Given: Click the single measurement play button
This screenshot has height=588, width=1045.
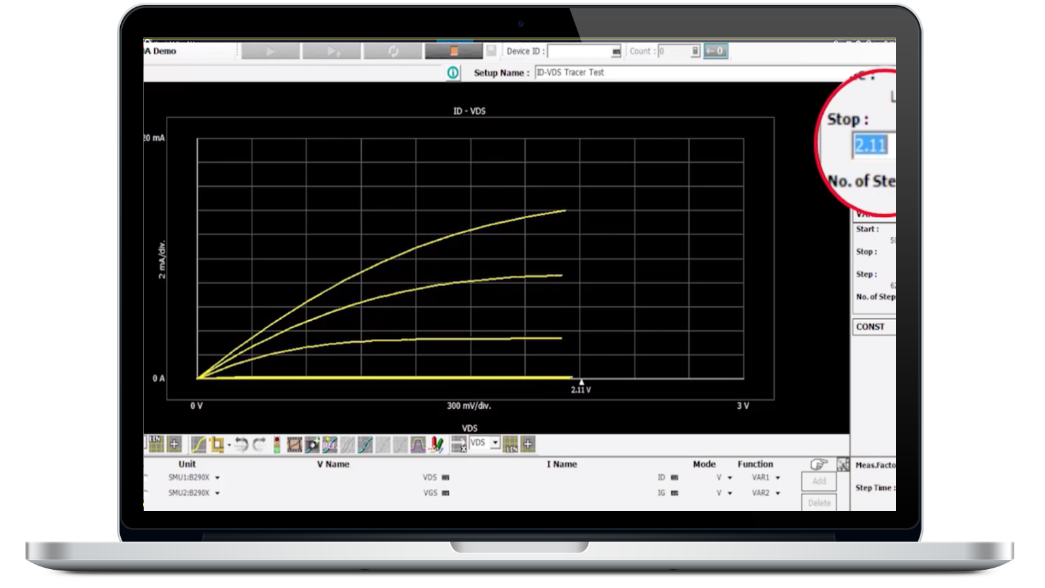Looking at the screenshot, I should click(x=270, y=51).
